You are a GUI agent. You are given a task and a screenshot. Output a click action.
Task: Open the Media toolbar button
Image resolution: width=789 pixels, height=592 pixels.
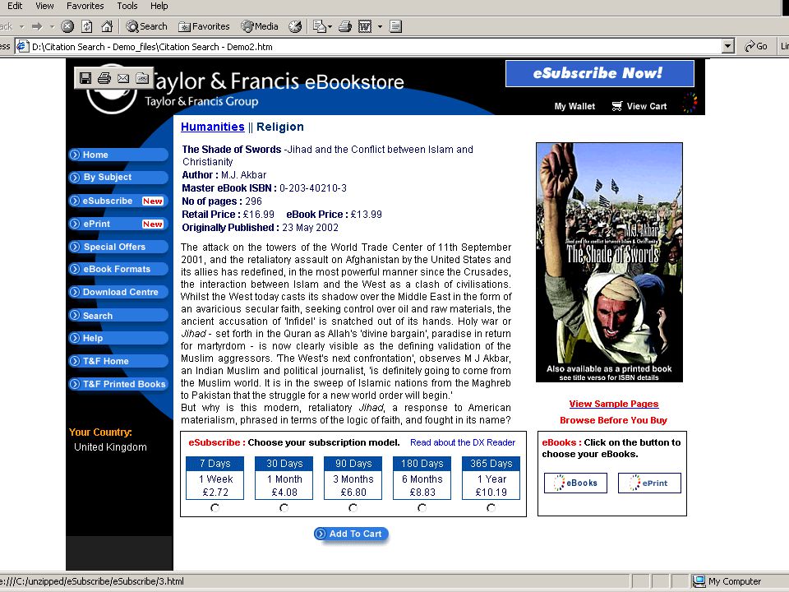pos(260,26)
